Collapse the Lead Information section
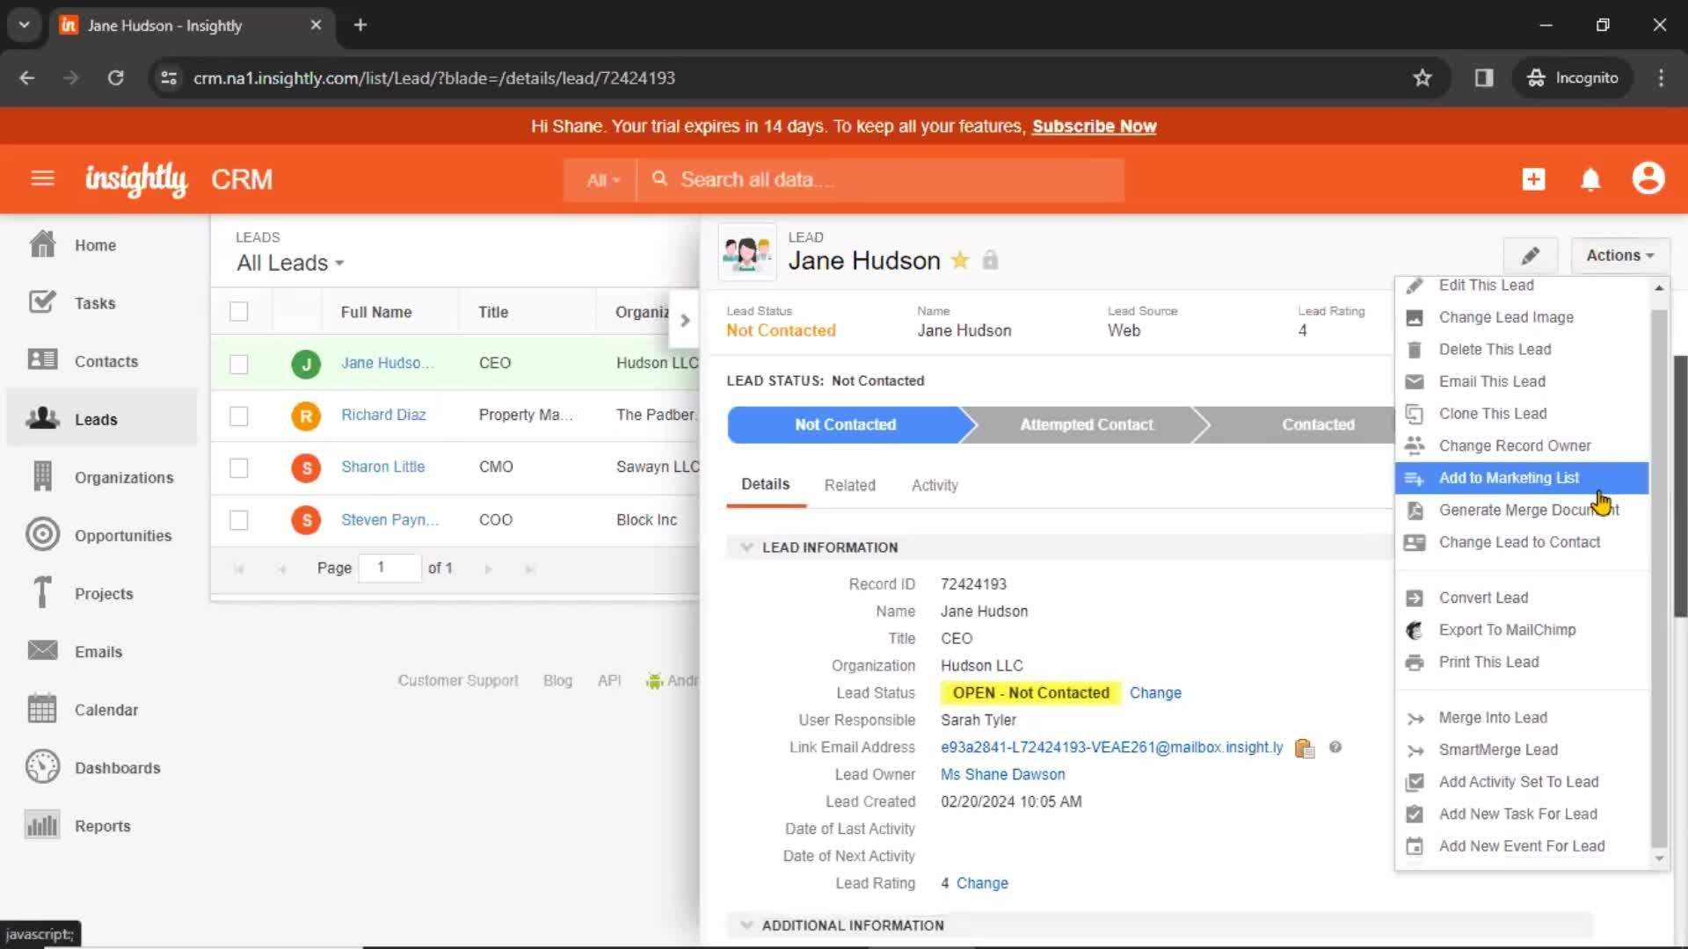Viewport: 1688px width, 949px height. 746,547
